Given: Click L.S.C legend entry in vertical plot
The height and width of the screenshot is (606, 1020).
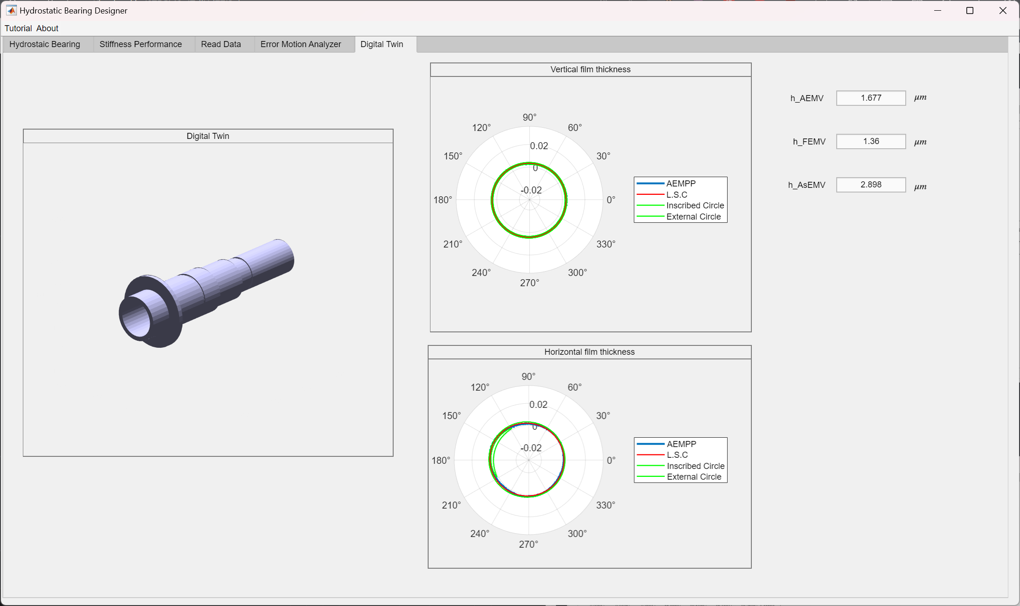Looking at the screenshot, I should pyautogui.click(x=676, y=195).
